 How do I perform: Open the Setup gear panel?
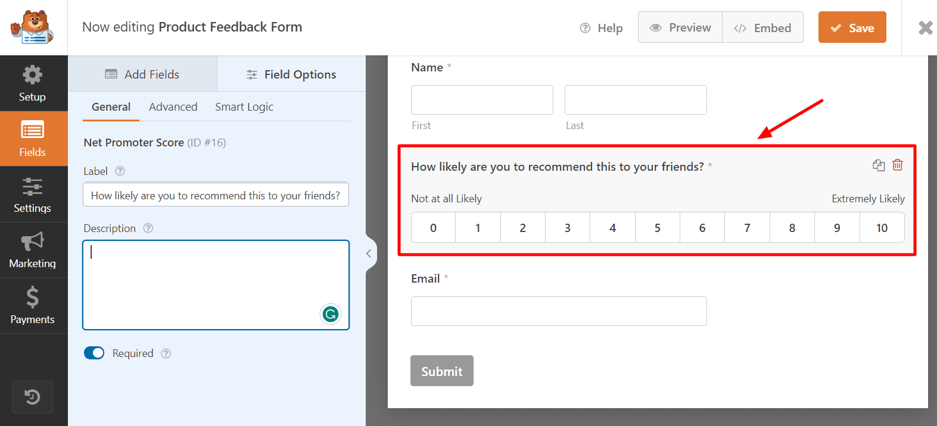point(33,83)
